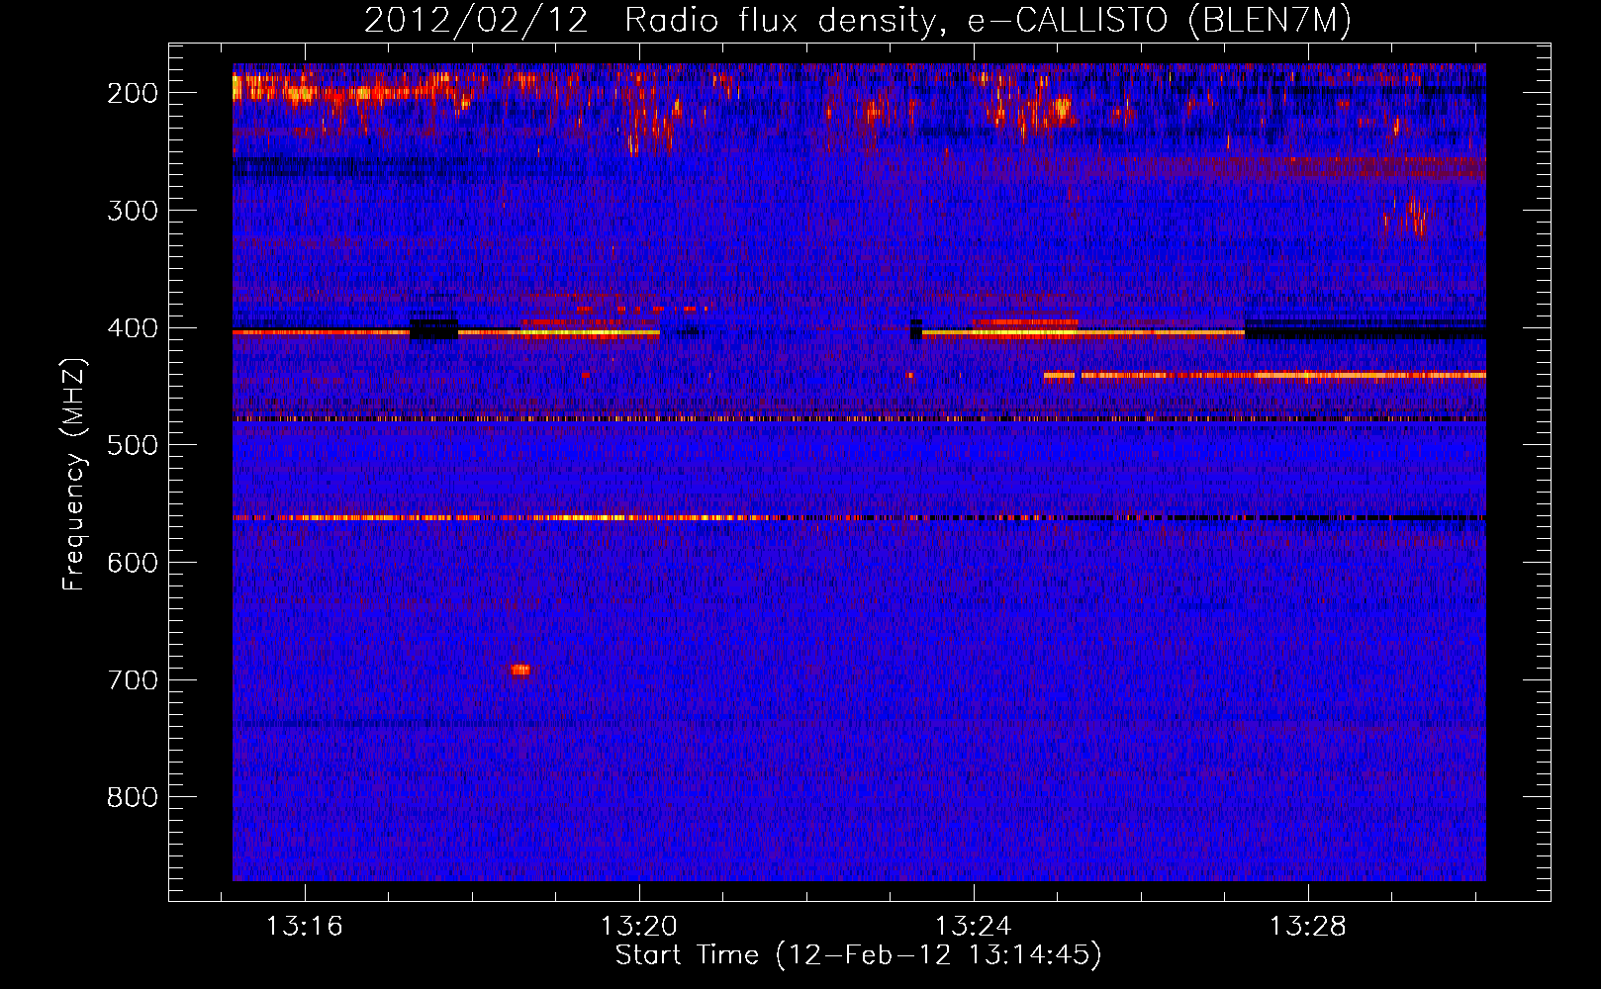Click the bright burst spot near 700 MHz
1601x989 pixels.
click(520, 670)
